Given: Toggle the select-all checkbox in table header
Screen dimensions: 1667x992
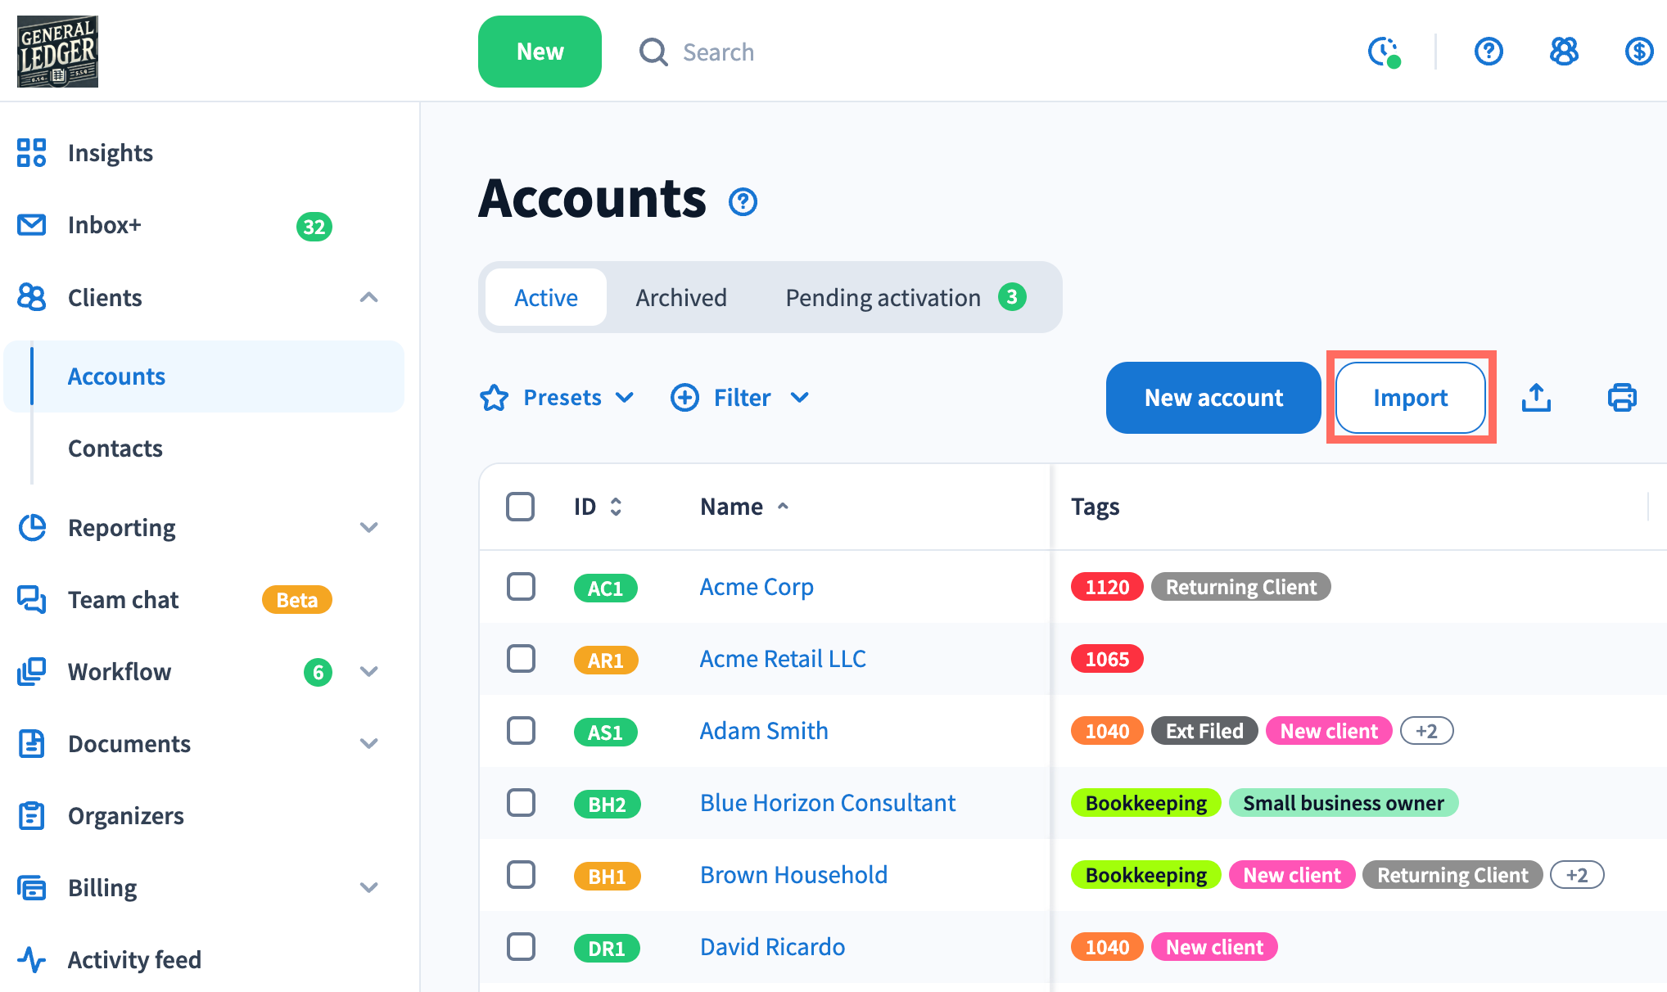Looking at the screenshot, I should pyautogui.click(x=521, y=507).
